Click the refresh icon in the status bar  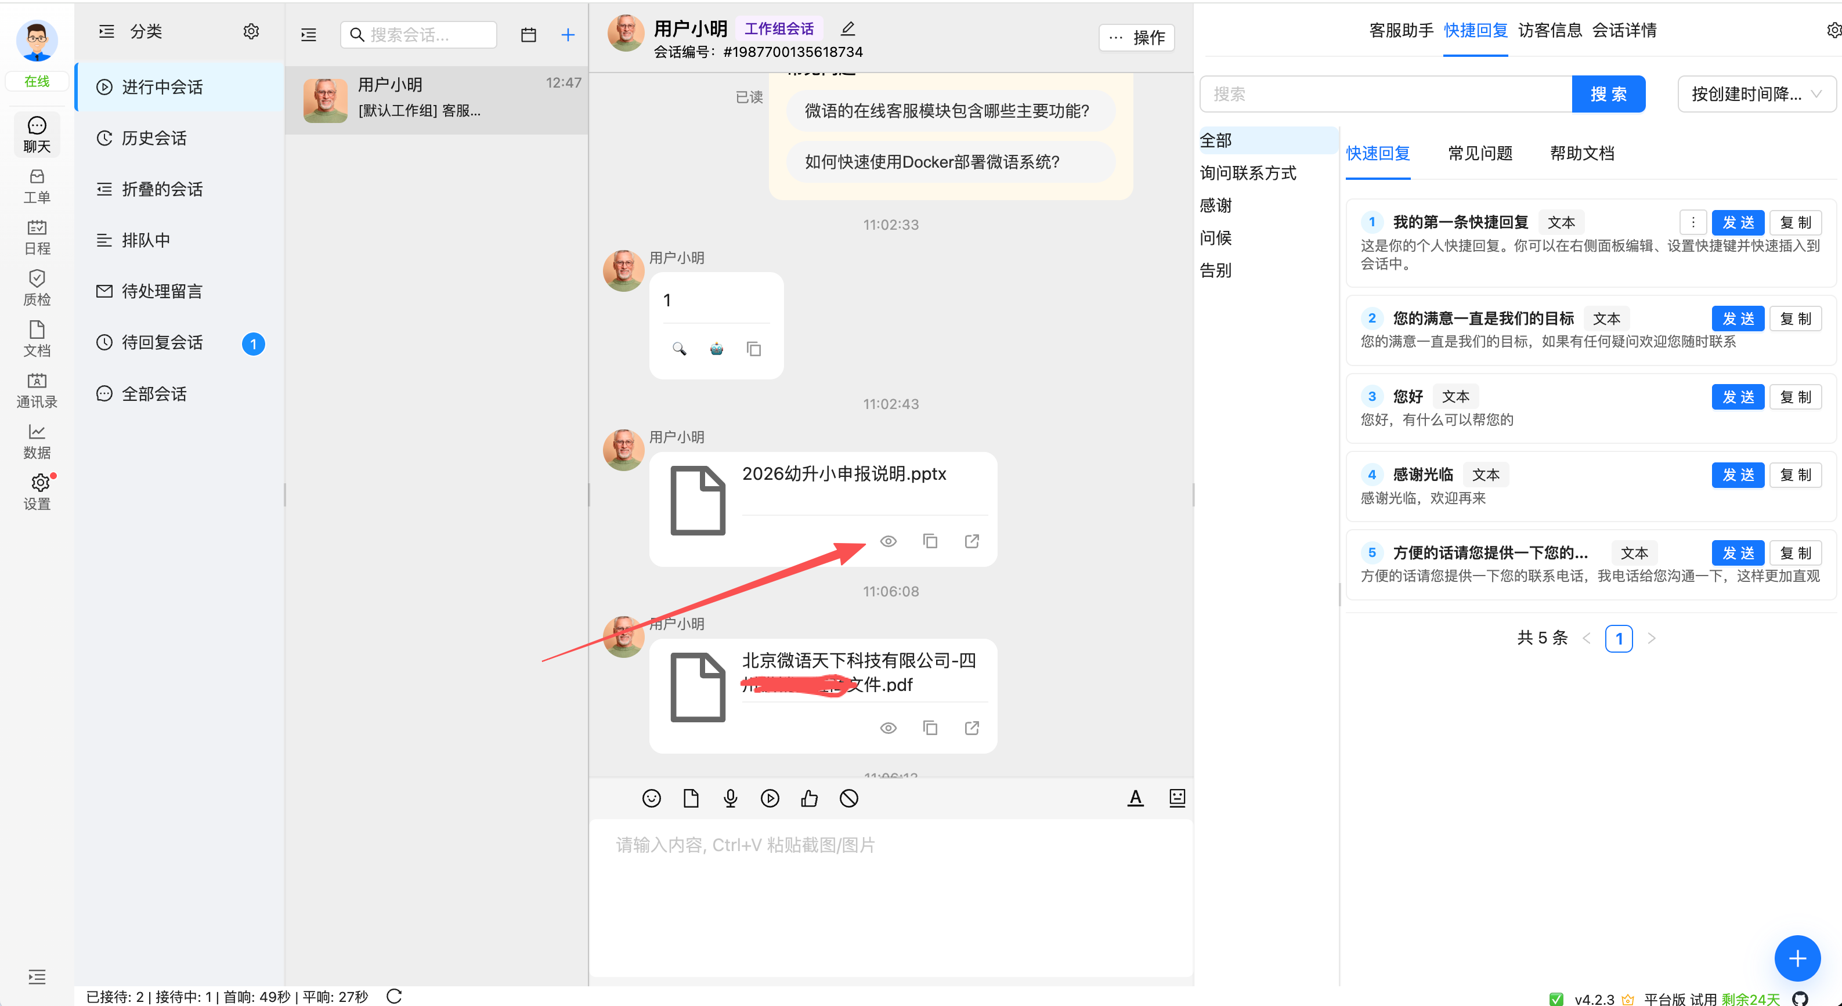pos(394,996)
